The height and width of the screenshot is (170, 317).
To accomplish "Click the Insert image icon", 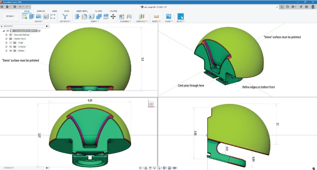I will pos(168,16).
